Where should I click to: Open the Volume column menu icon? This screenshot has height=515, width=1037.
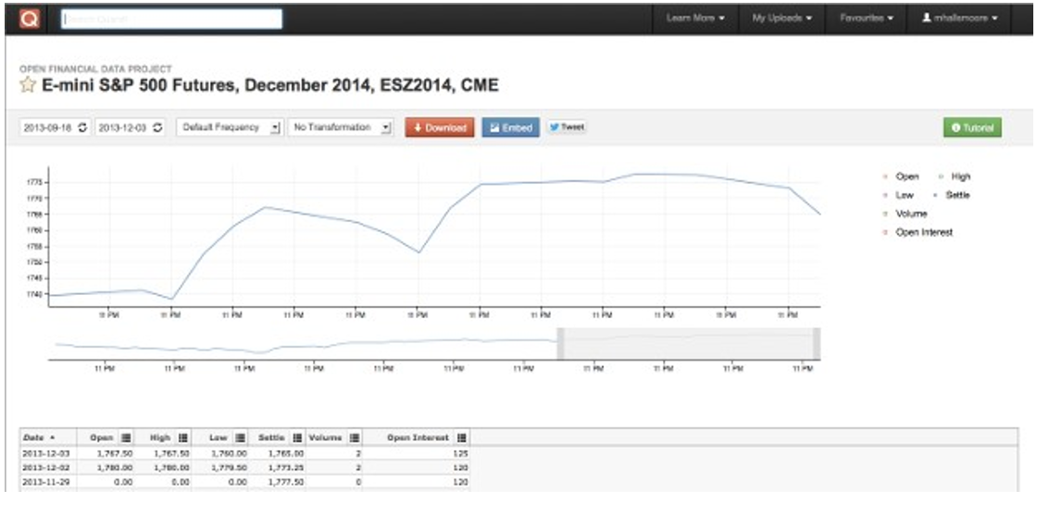355,437
